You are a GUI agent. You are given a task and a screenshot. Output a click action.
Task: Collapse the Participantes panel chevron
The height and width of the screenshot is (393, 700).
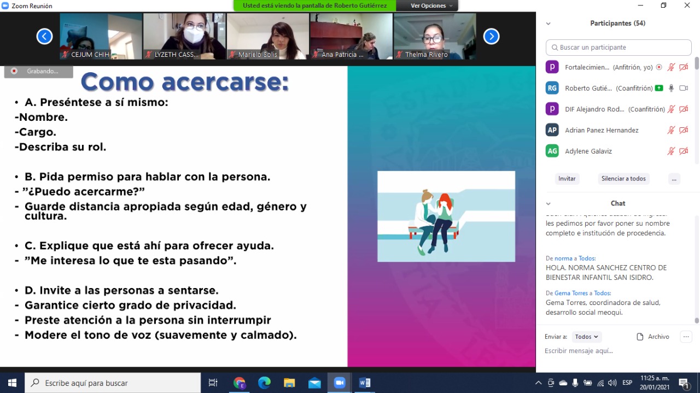[548, 24]
